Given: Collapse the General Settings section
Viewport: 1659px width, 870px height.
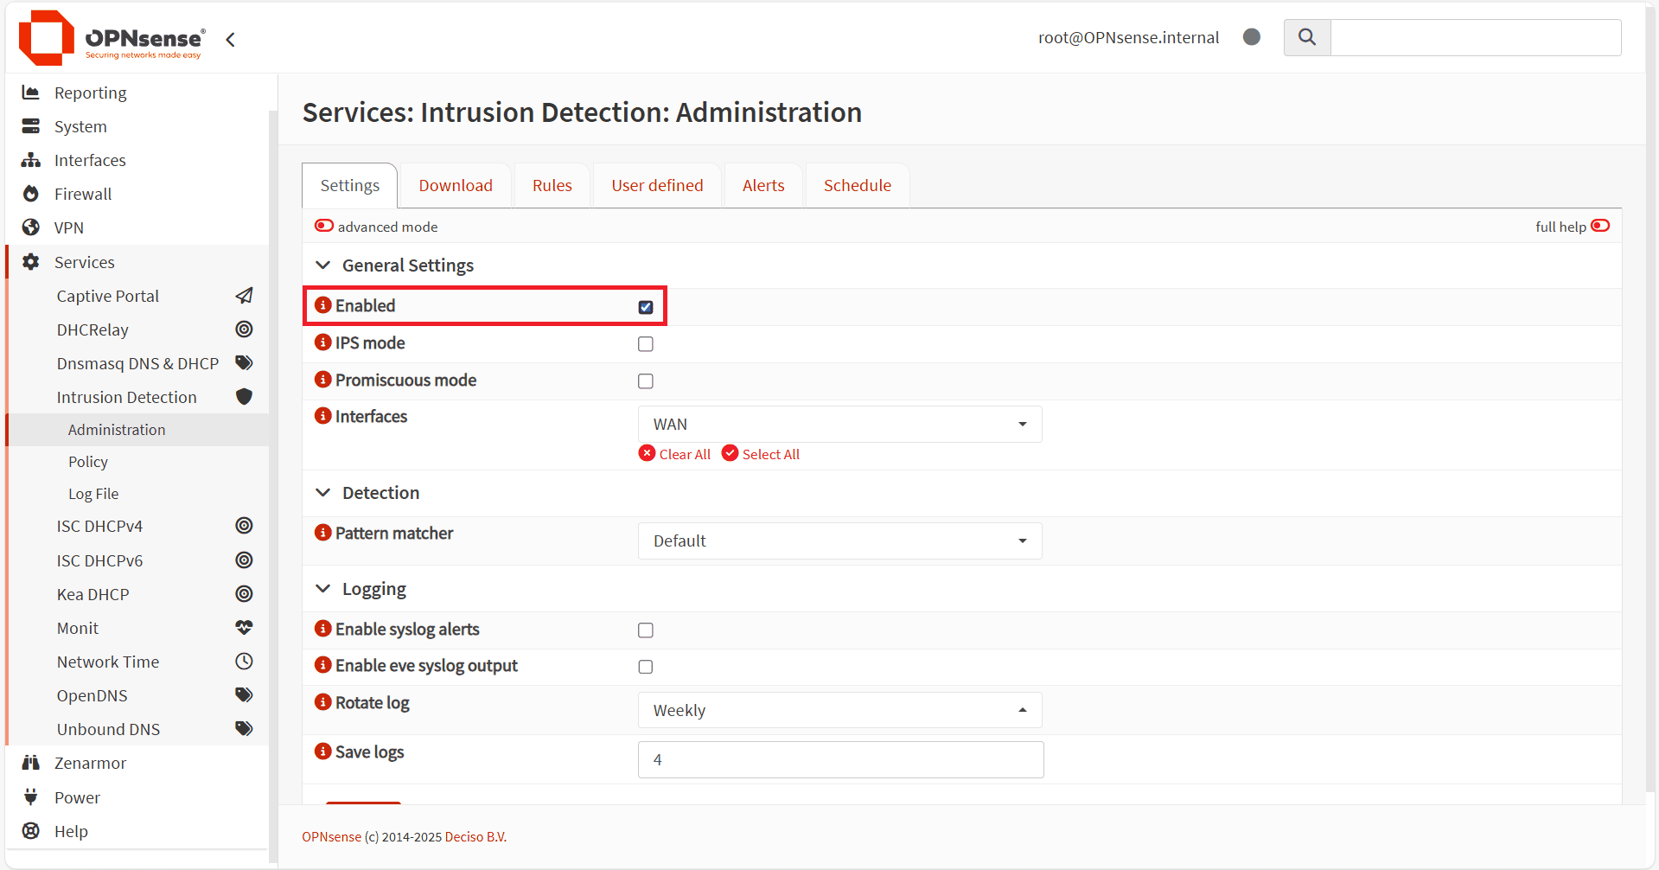Looking at the screenshot, I should pyautogui.click(x=323, y=265).
